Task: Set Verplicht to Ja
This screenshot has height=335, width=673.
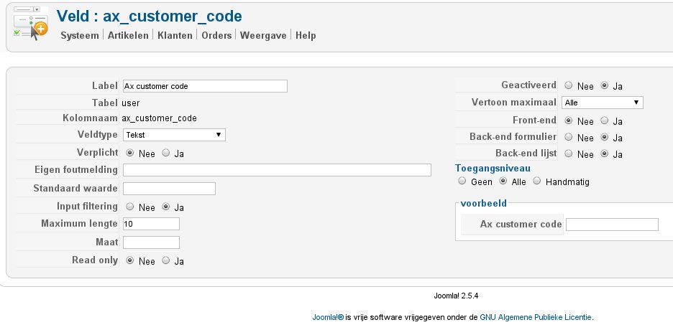Action: (x=167, y=153)
